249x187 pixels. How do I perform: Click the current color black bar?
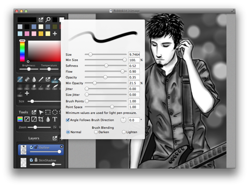pyautogui.click(x=27, y=20)
